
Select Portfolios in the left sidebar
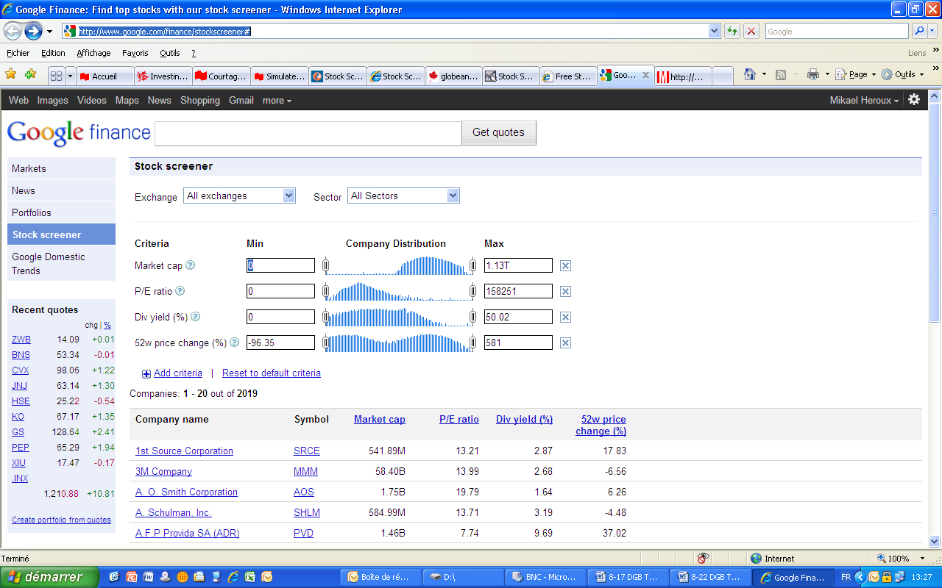click(61, 212)
